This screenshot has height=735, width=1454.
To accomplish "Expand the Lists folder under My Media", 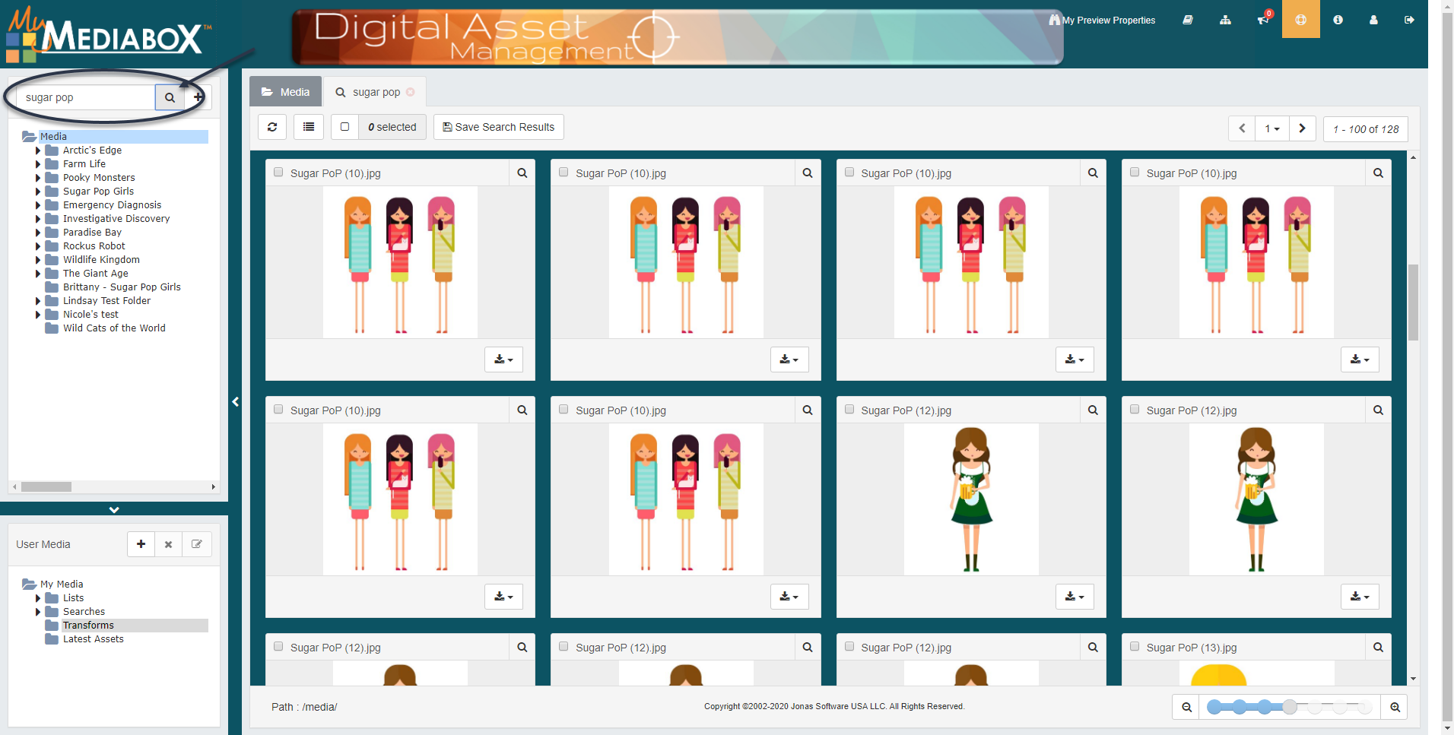I will pyautogui.click(x=38, y=598).
